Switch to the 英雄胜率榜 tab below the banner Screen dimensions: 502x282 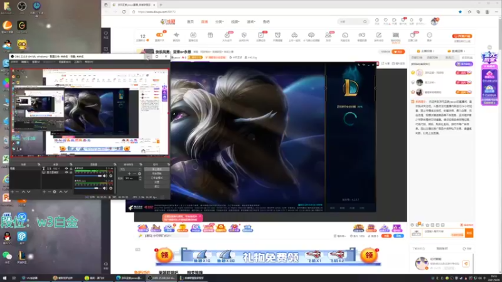coord(168,273)
